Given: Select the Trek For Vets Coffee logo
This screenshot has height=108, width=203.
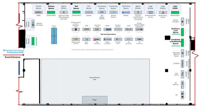Looking at the screenshot, I should (97, 29).
